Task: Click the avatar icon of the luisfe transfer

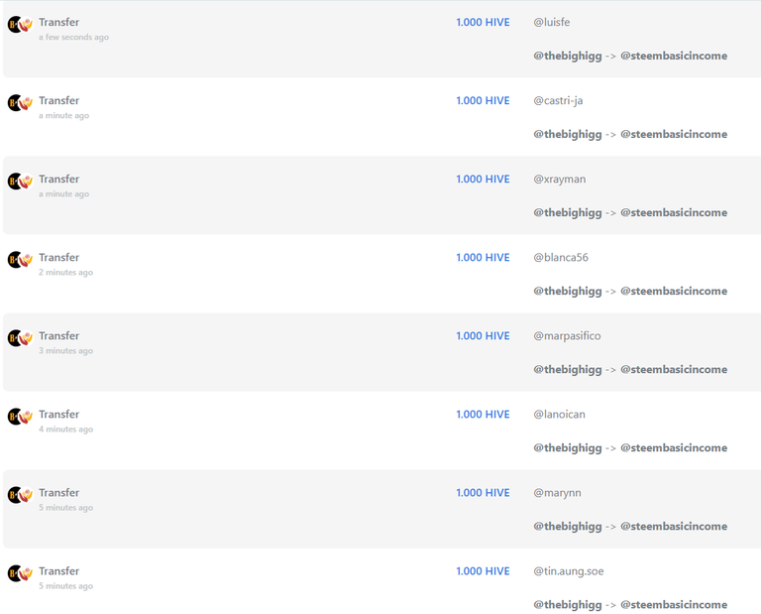Action: tap(20, 24)
